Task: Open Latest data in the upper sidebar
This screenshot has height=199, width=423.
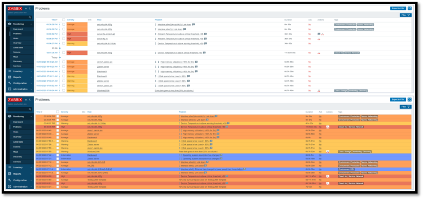Action: point(18,47)
